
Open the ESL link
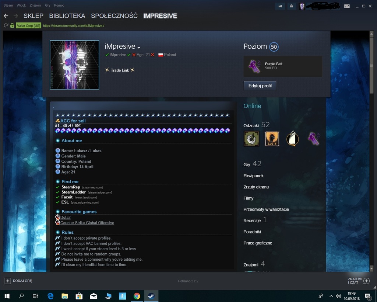click(65, 202)
